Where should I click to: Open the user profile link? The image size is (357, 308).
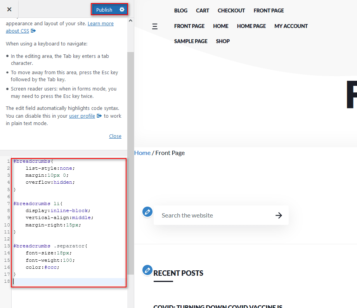82,116
